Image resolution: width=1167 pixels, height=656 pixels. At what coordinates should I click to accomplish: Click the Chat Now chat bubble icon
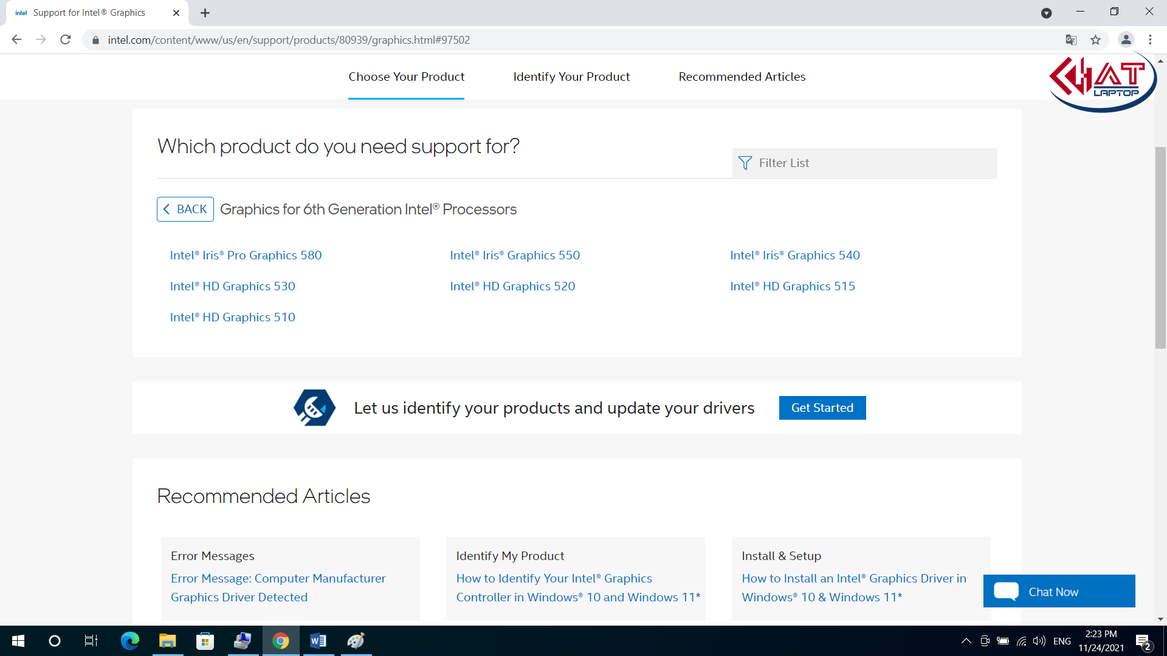(x=1007, y=591)
